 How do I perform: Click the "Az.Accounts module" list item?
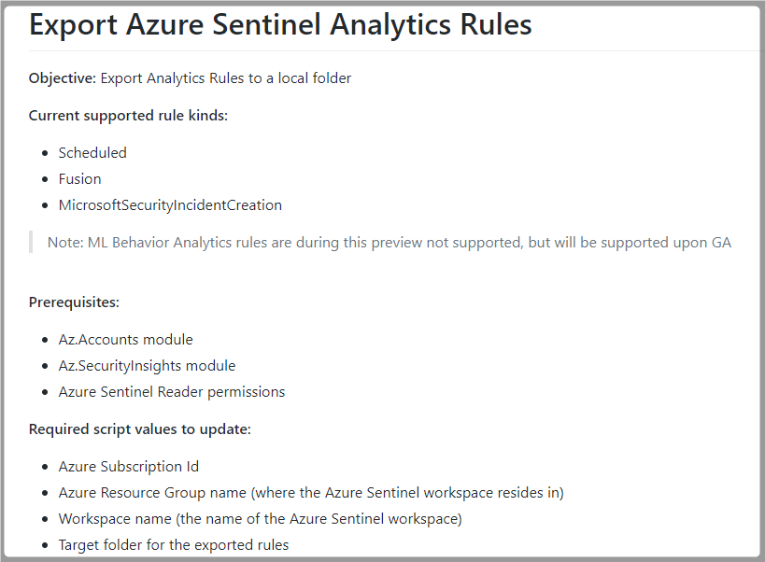pyautogui.click(x=125, y=340)
